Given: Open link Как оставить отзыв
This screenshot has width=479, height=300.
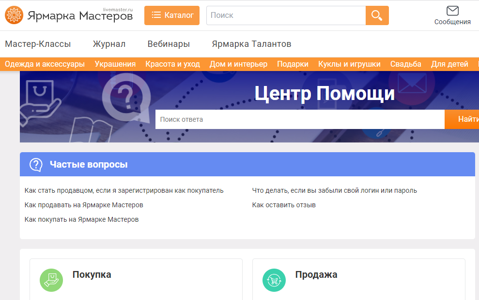Looking at the screenshot, I should [284, 205].
